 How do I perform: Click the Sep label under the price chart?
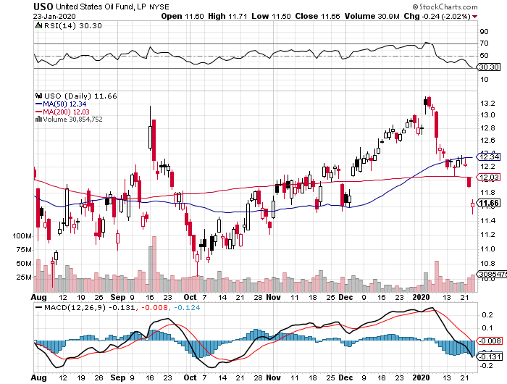(x=117, y=297)
